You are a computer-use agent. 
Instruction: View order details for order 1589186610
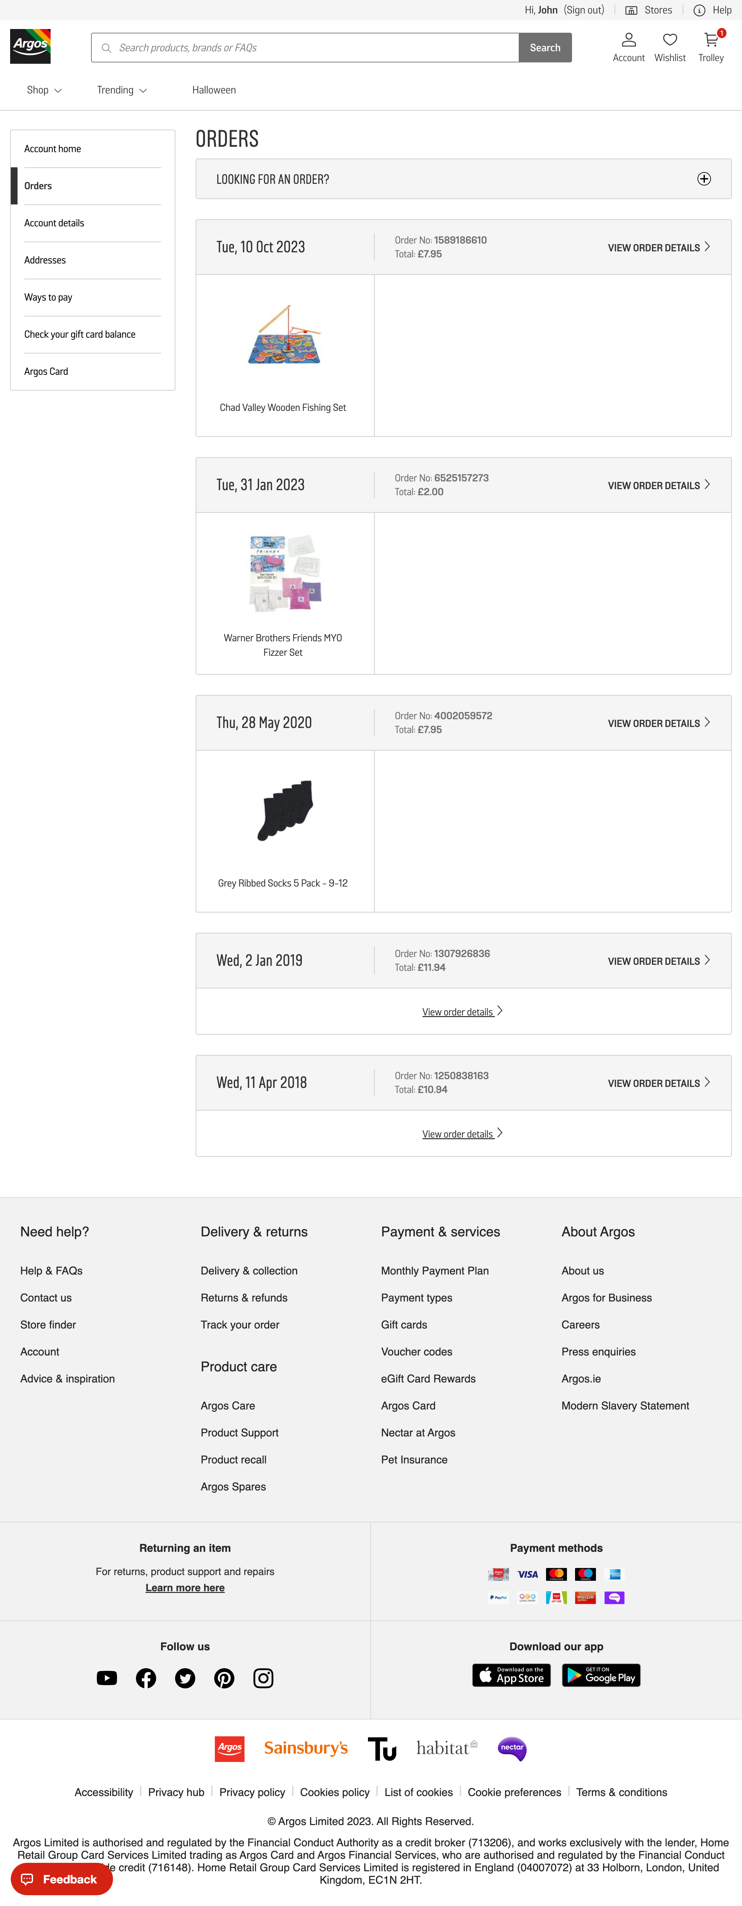(x=658, y=247)
